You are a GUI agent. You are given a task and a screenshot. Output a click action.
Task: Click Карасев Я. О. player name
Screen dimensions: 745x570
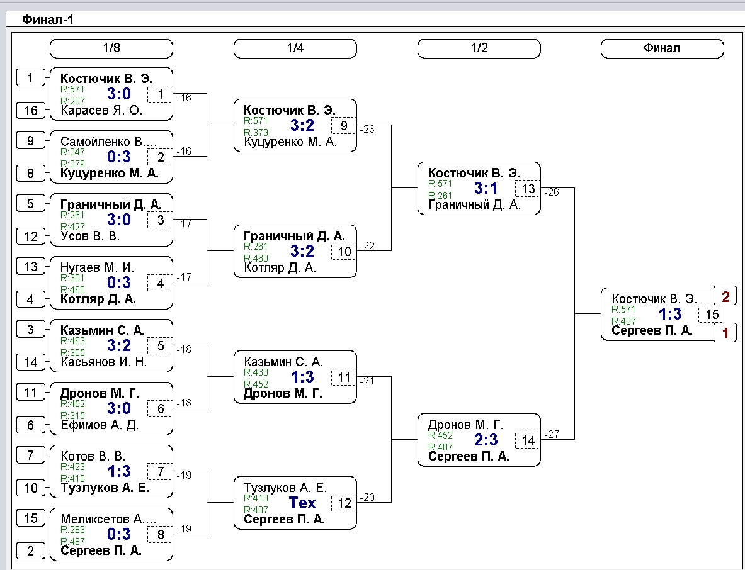[101, 111]
